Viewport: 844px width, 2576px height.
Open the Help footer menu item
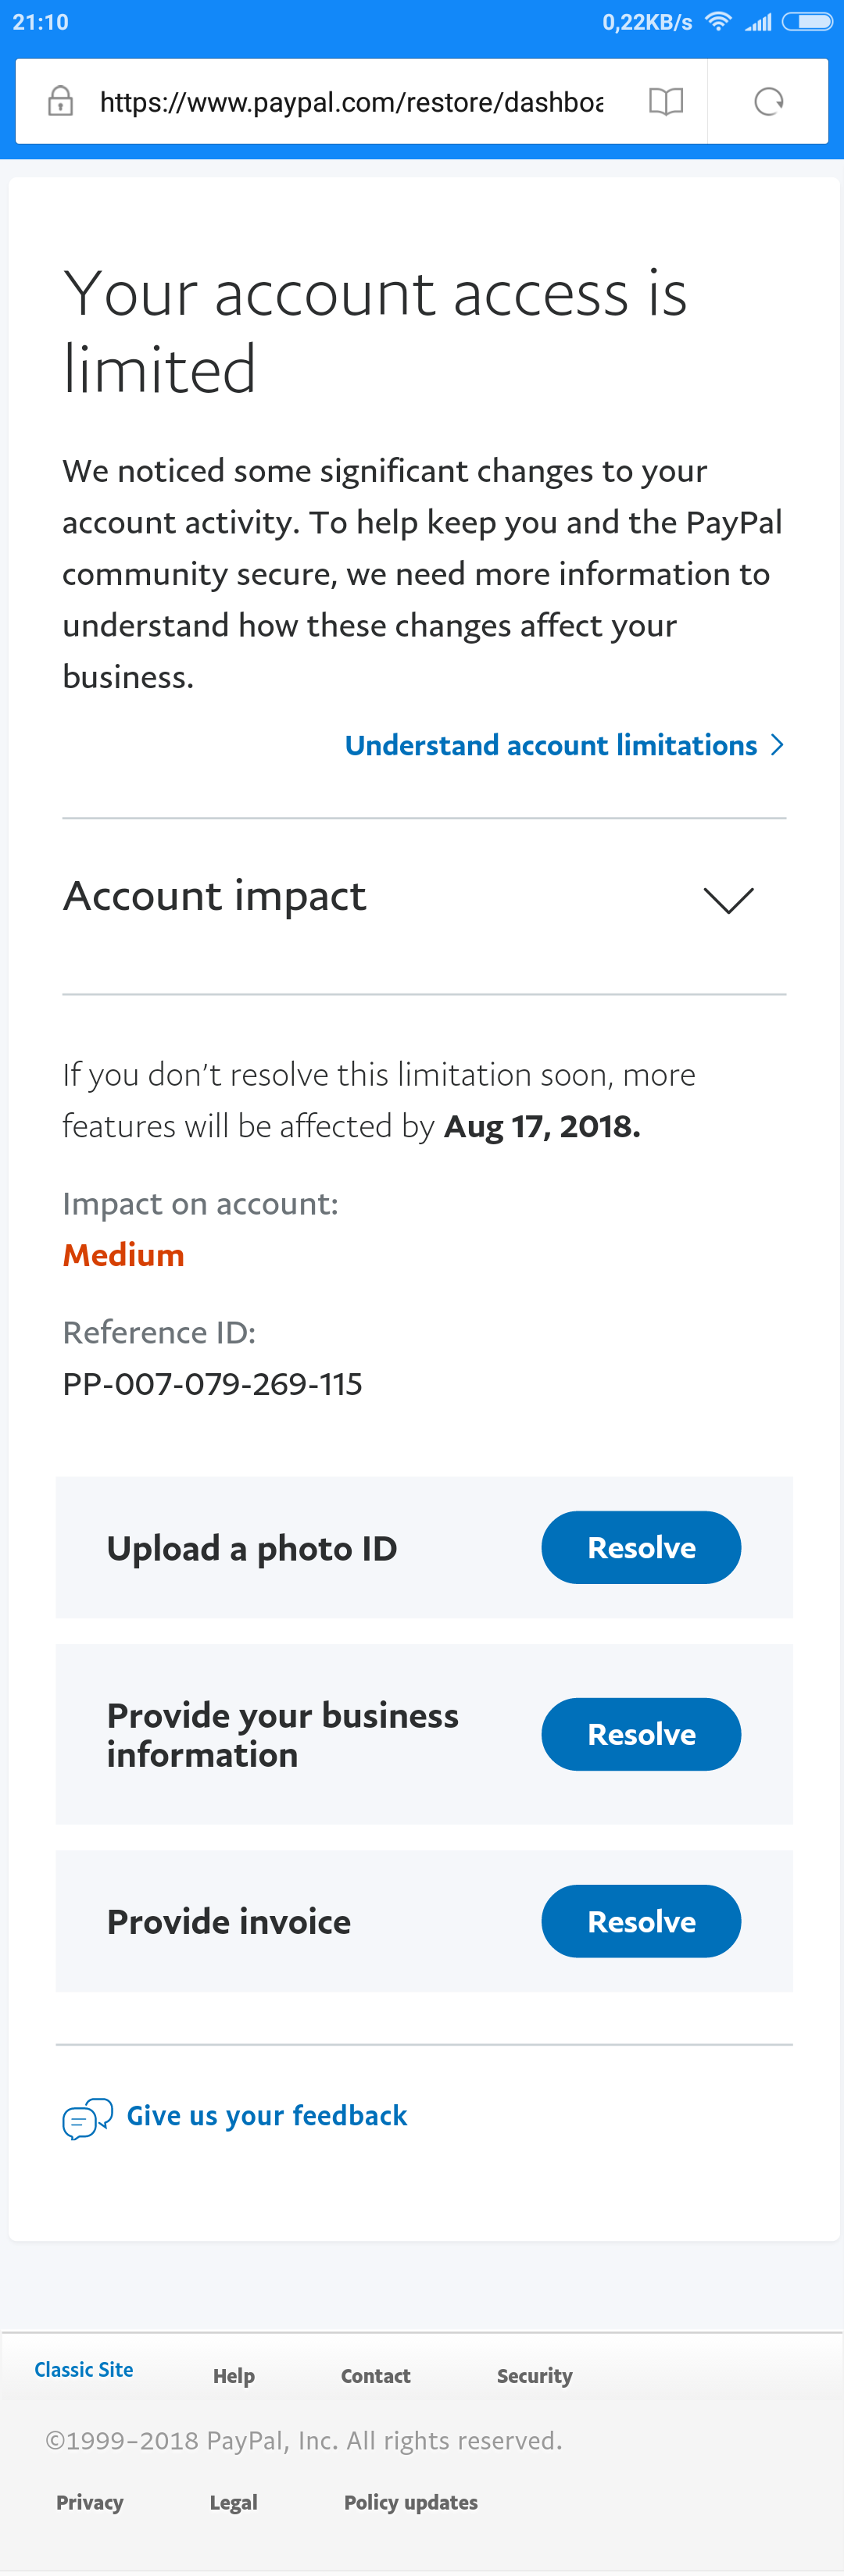(x=234, y=2375)
